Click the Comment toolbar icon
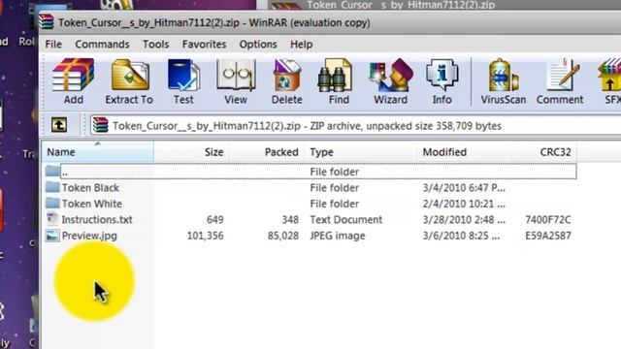 [560, 81]
